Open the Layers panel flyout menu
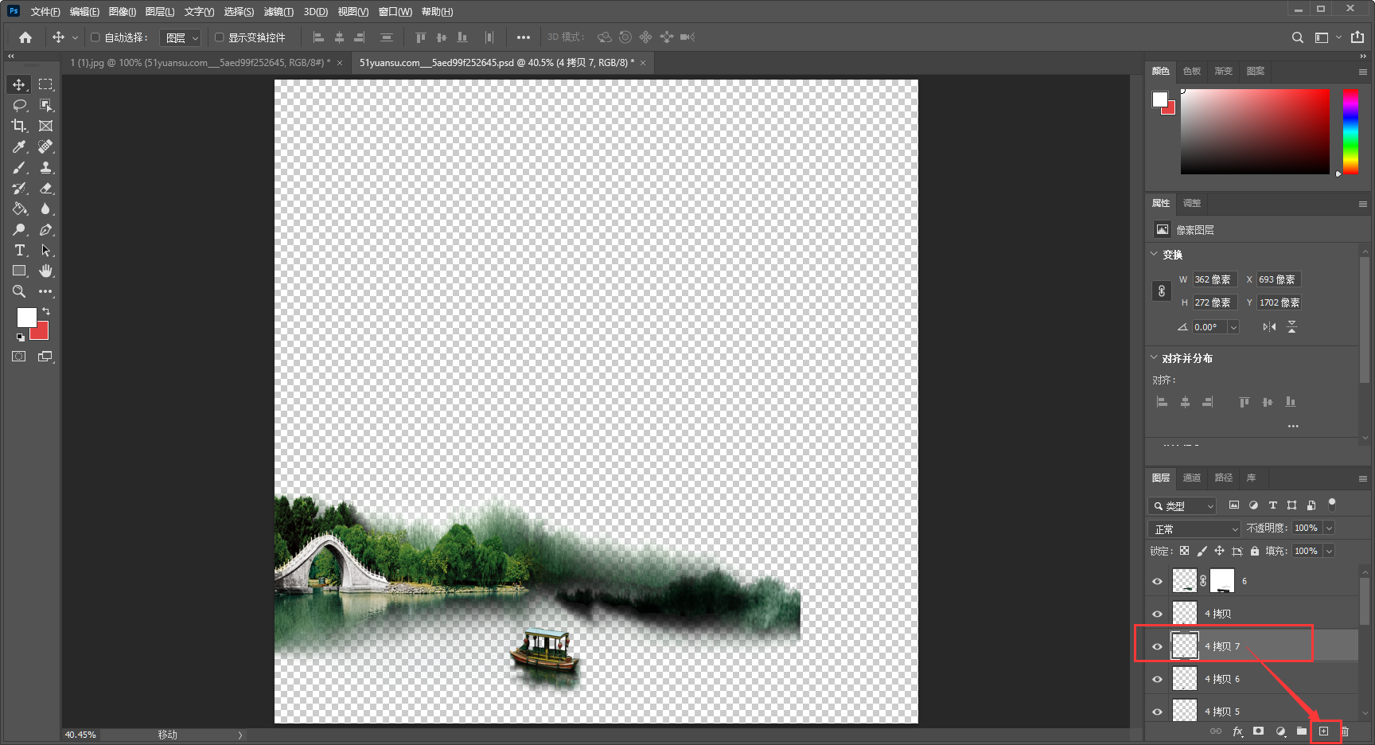The image size is (1375, 745). click(1362, 478)
